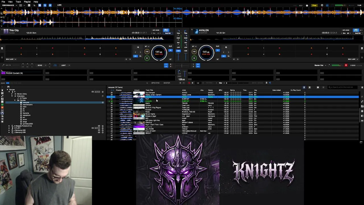The image size is (364, 205).
Task: Select the wavemempha playlist
Action: click(28, 104)
